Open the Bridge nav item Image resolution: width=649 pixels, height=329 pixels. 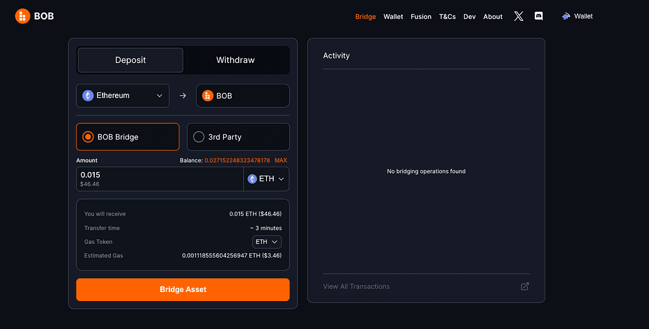(365, 17)
